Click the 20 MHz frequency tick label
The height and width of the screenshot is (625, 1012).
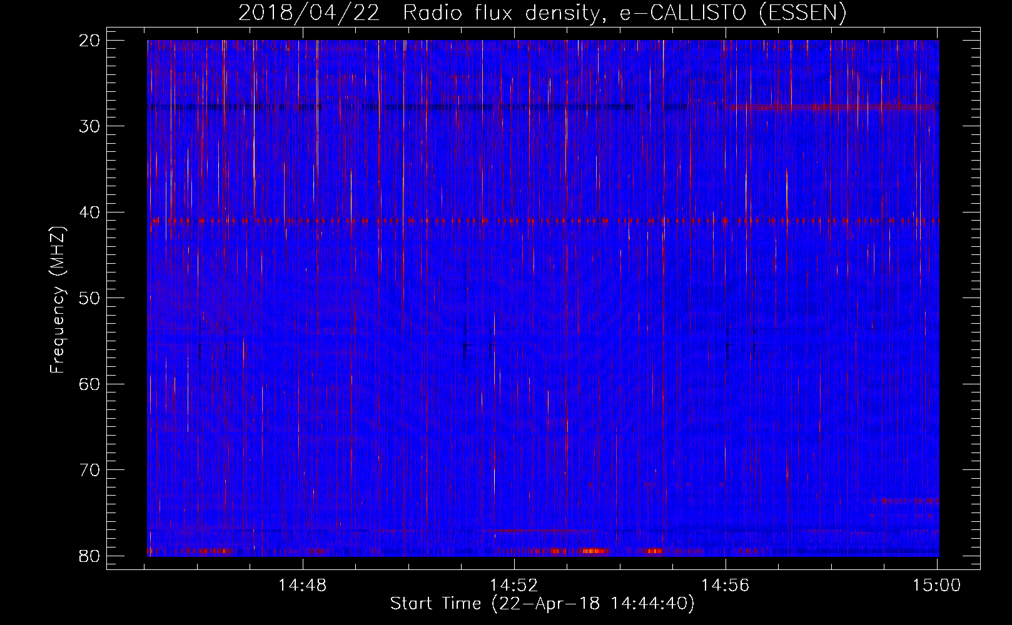[90, 41]
